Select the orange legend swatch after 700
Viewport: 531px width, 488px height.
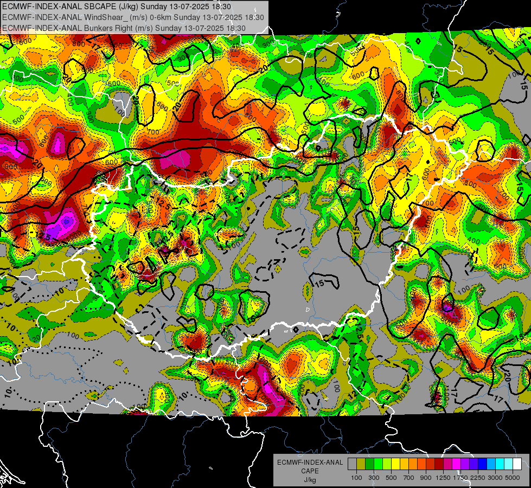point(413,464)
